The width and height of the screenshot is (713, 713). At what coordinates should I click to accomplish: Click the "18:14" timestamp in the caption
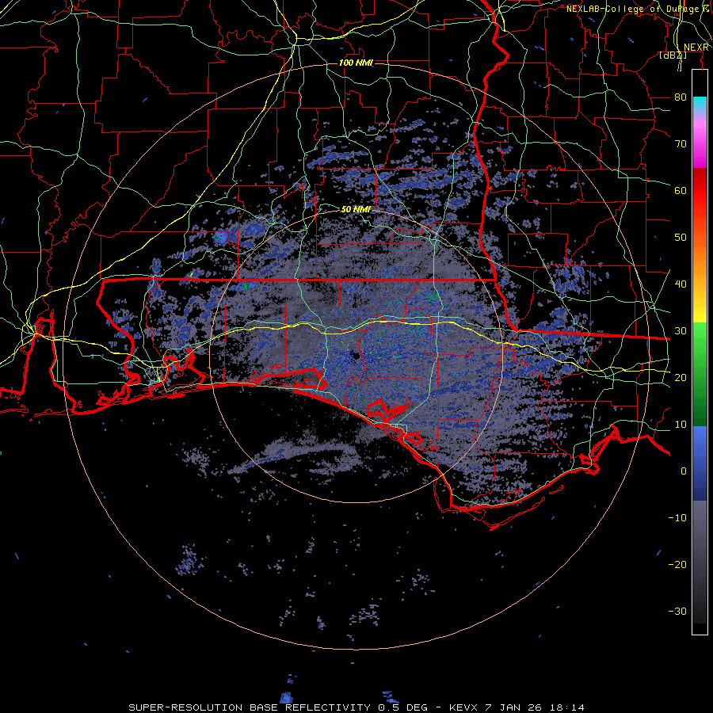pos(568,707)
